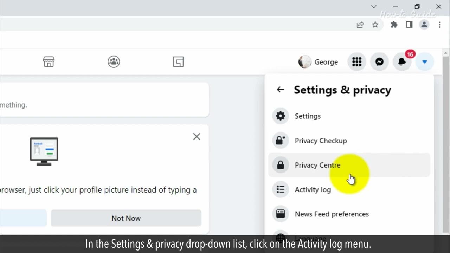Toggle the browser side panel
This screenshot has height=253, width=450.
(409, 25)
